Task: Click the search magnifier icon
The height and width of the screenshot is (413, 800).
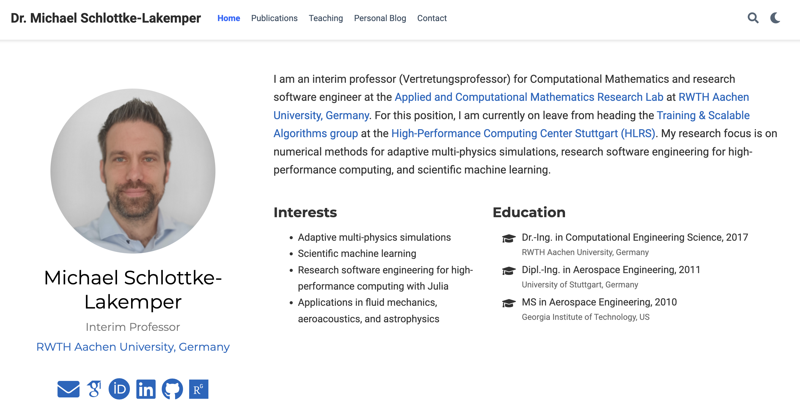Action: pos(753,18)
